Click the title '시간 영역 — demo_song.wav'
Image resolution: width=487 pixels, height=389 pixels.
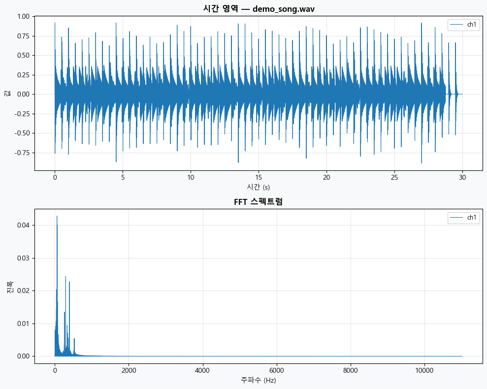pos(259,9)
